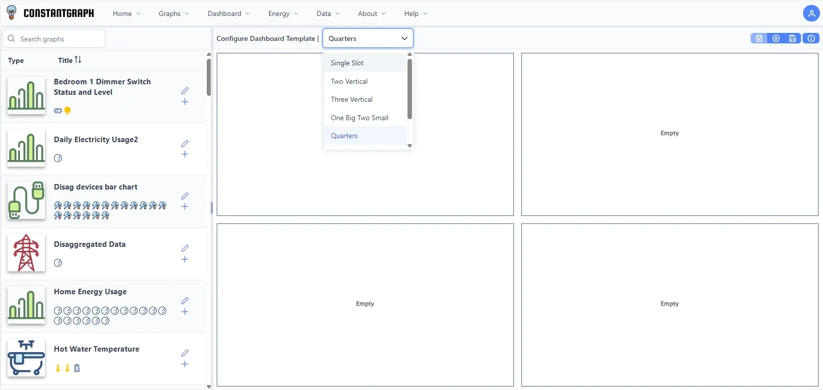The image size is (823, 390).
Task: Select the Three Vertical template option
Action: tap(365, 99)
